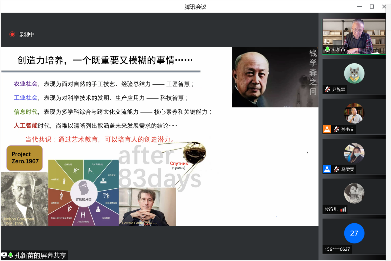Click the 腾讯会议 window title
This screenshot has height=261, width=391.
pyautogui.click(x=195, y=7)
